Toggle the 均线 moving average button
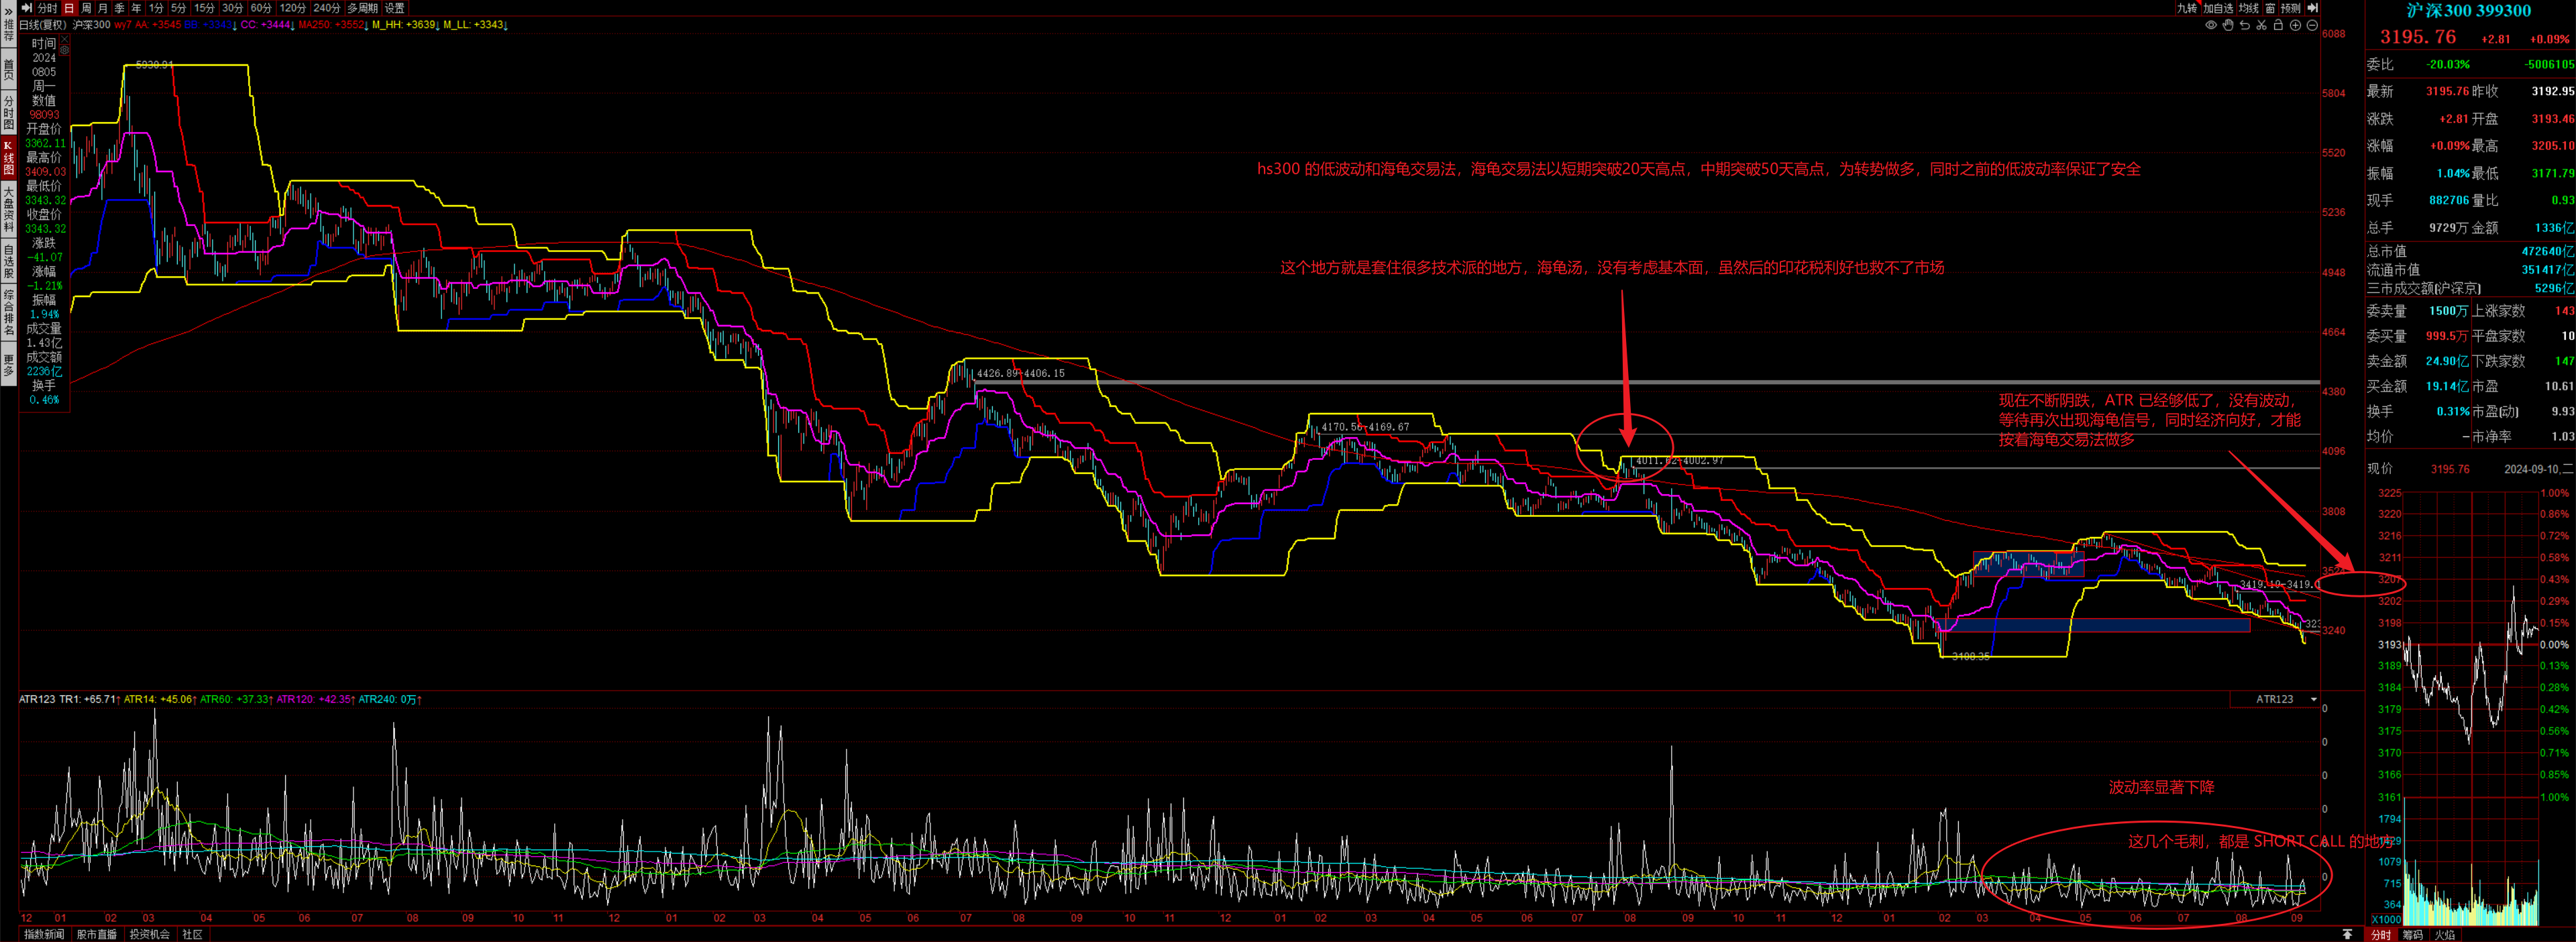The image size is (2576, 942). pos(2248,8)
